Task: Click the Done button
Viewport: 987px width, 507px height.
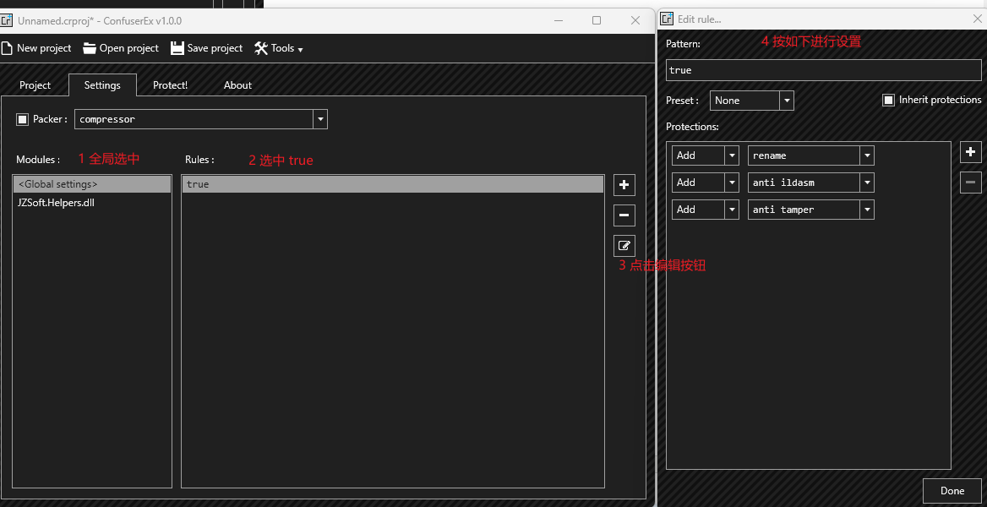Action: [x=952, y=490]
